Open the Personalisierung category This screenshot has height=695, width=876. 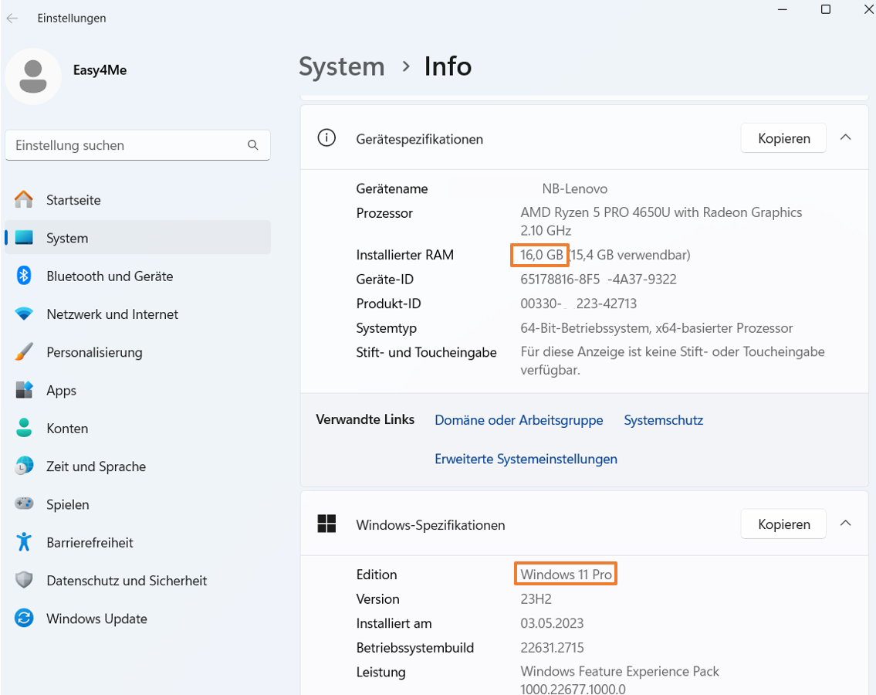[x=137, y=351]
